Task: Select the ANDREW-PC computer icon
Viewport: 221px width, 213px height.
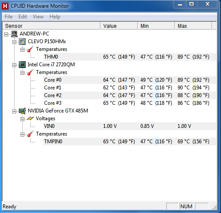Action: tap(14, 34)
